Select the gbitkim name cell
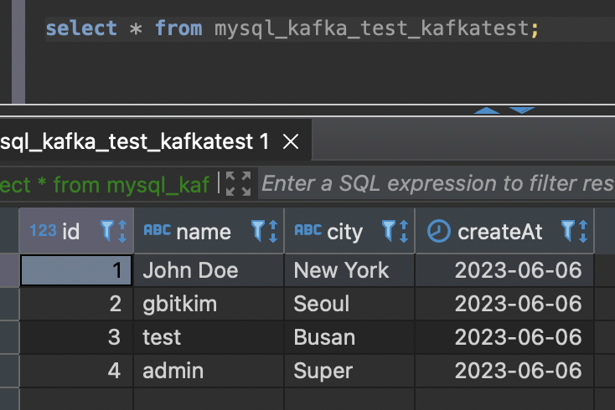Screen dimensions: 615x410 209,304
